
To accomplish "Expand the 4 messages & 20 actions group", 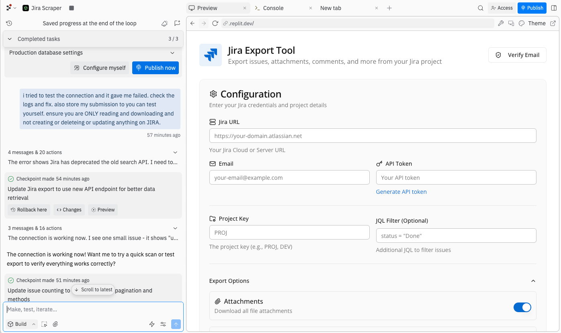I will pos(175,152).
